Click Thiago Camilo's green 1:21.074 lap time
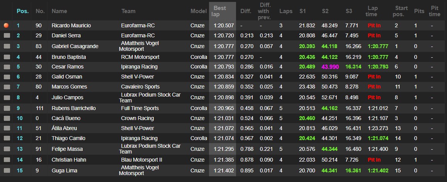 click(378, 138)
